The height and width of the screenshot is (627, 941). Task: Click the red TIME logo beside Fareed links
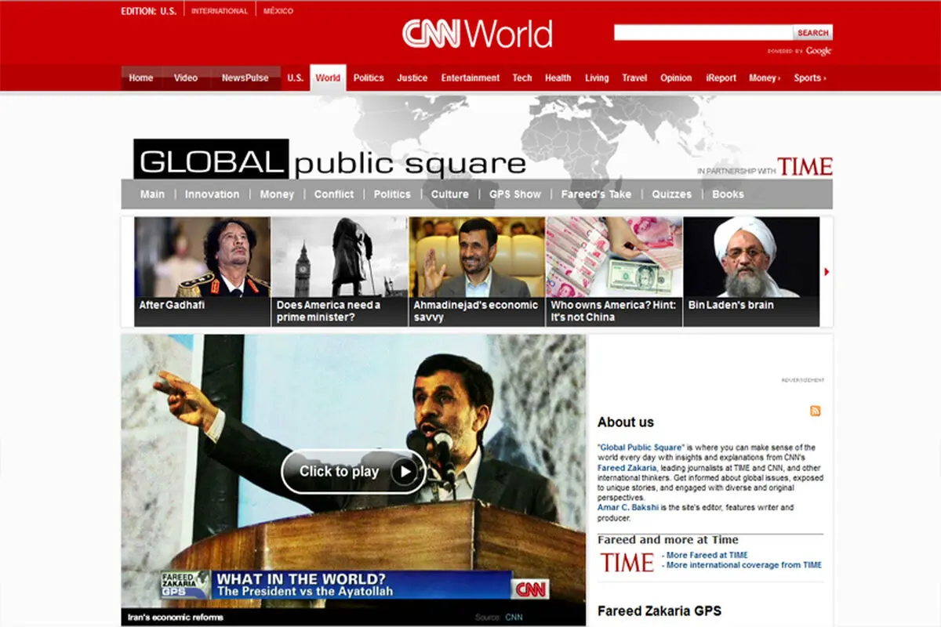(x=627, y=562)
